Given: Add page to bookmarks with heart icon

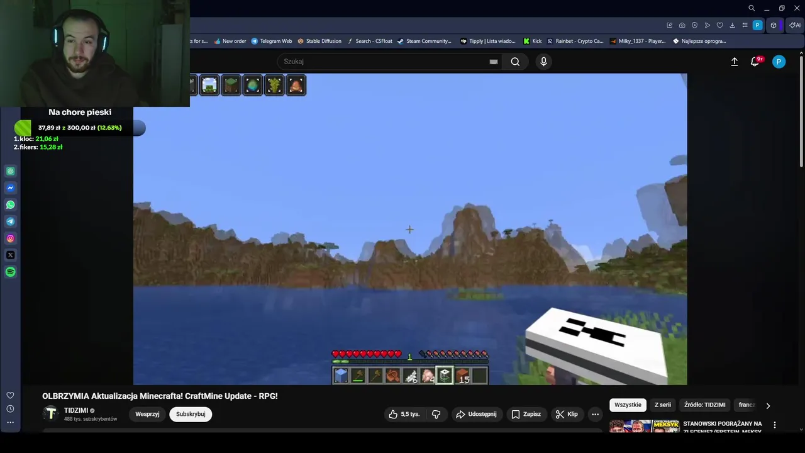Looking at the screenshot, I should [x=720, y=25].
